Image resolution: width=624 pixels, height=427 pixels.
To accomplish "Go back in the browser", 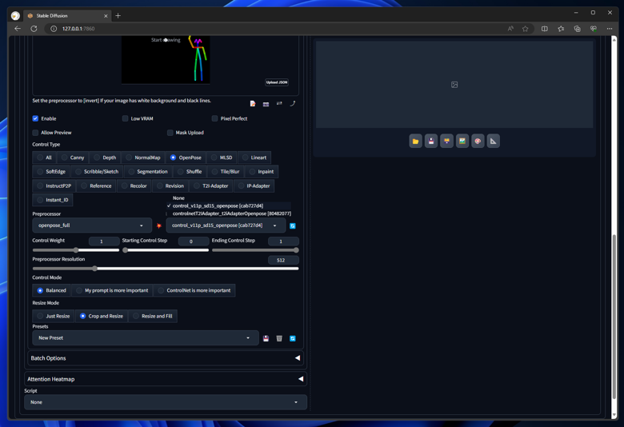I will click(18, 29).
